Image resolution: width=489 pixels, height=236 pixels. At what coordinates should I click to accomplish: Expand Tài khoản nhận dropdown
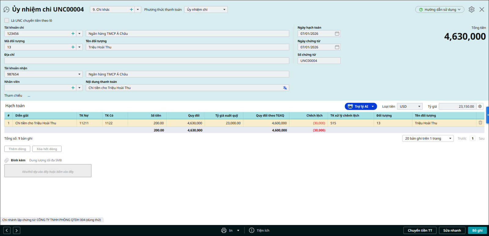click(79, 74)
